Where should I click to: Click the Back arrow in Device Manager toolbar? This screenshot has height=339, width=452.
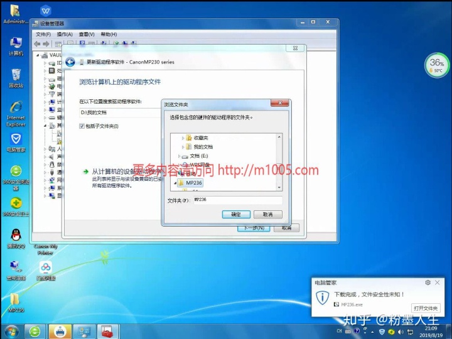point(37,44)
